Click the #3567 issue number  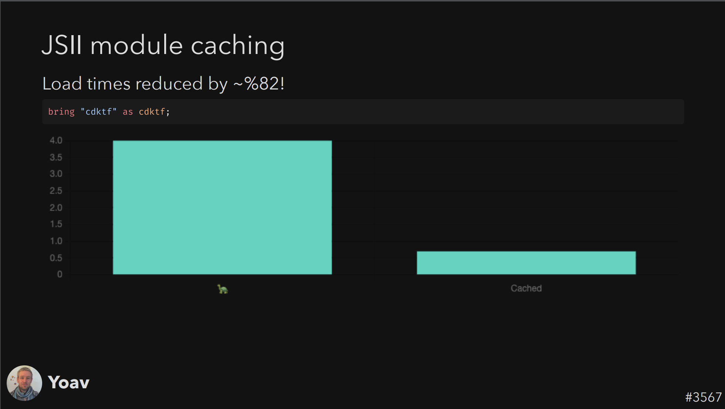tap(703, 397)
